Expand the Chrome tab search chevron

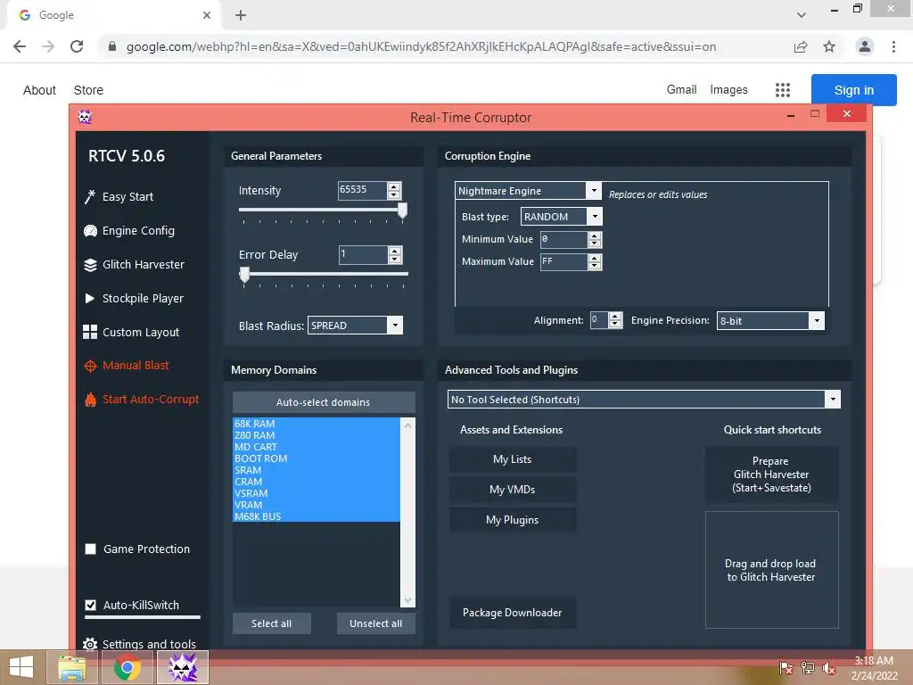point(802,15)
